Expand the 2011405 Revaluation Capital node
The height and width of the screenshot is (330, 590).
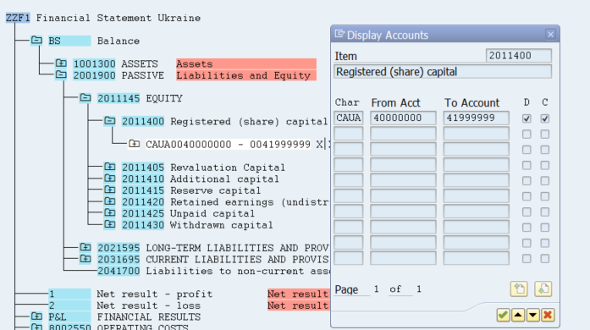click(x=109, y=167)
